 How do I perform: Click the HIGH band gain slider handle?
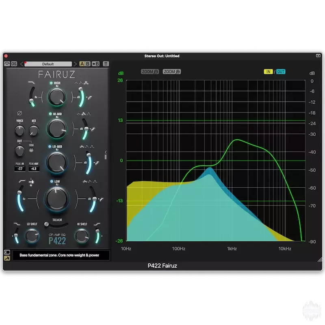80,89
